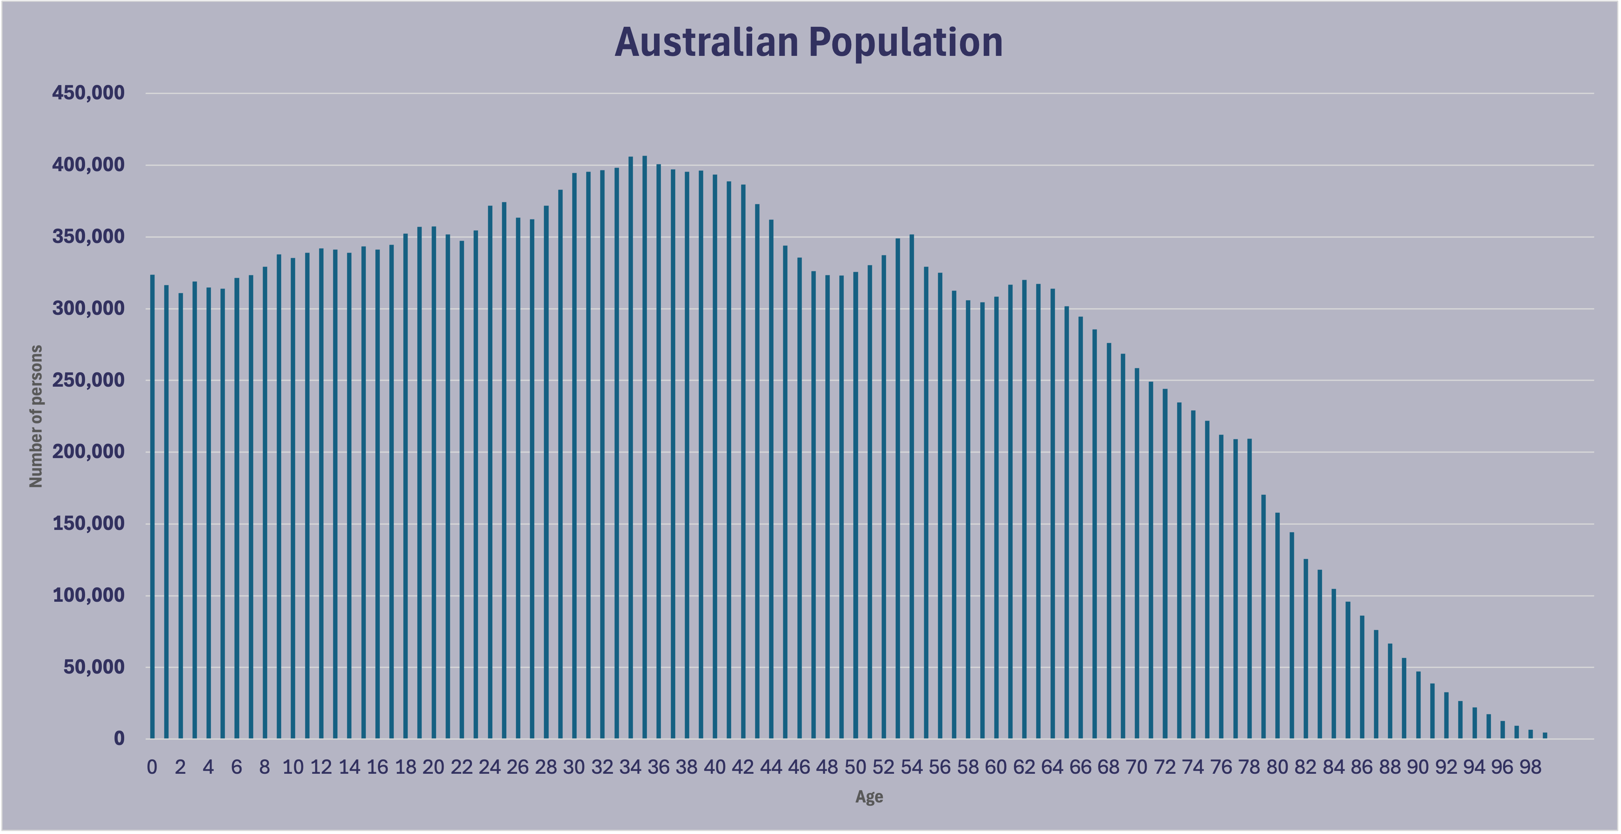Select the fourth bar from the left
Viewport: 1621px width, 834px height.
click(194, 510)
